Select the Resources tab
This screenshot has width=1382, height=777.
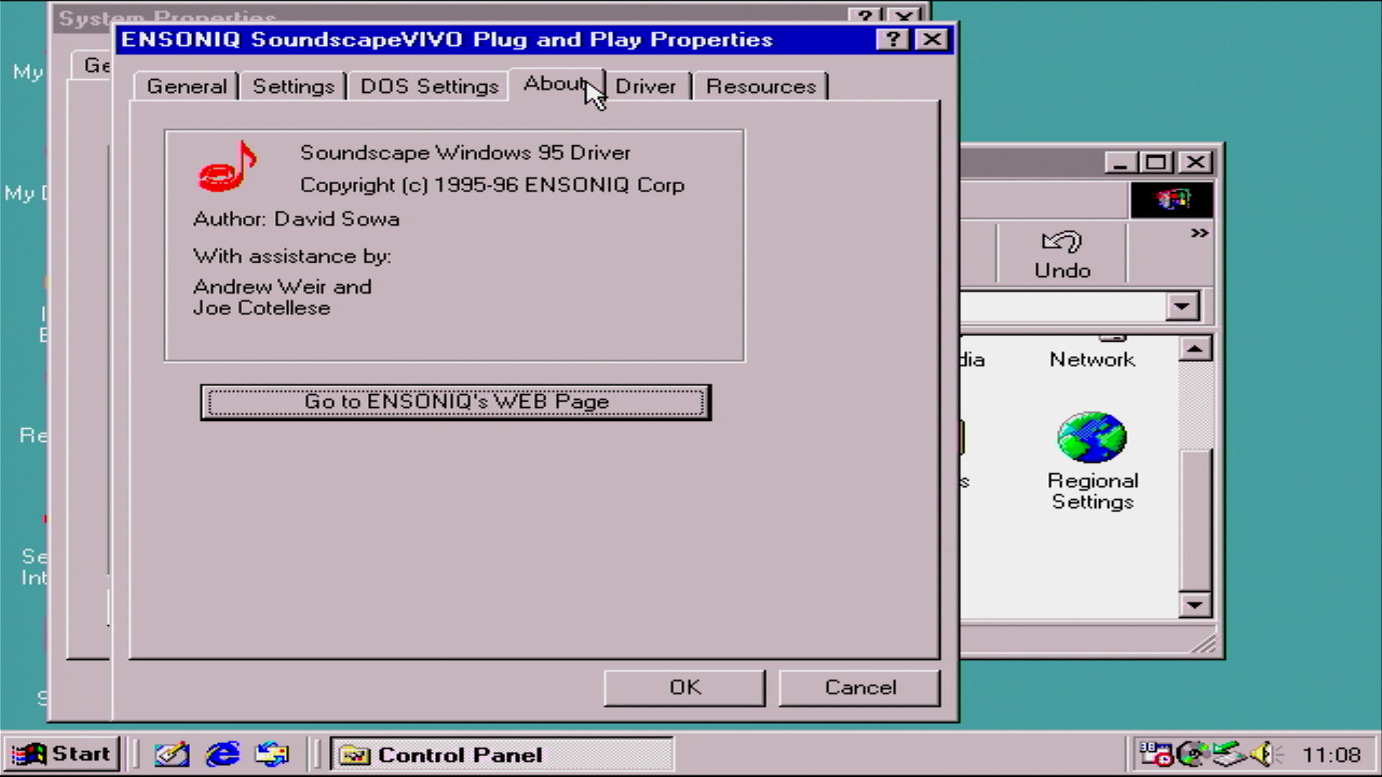(760, 86)
